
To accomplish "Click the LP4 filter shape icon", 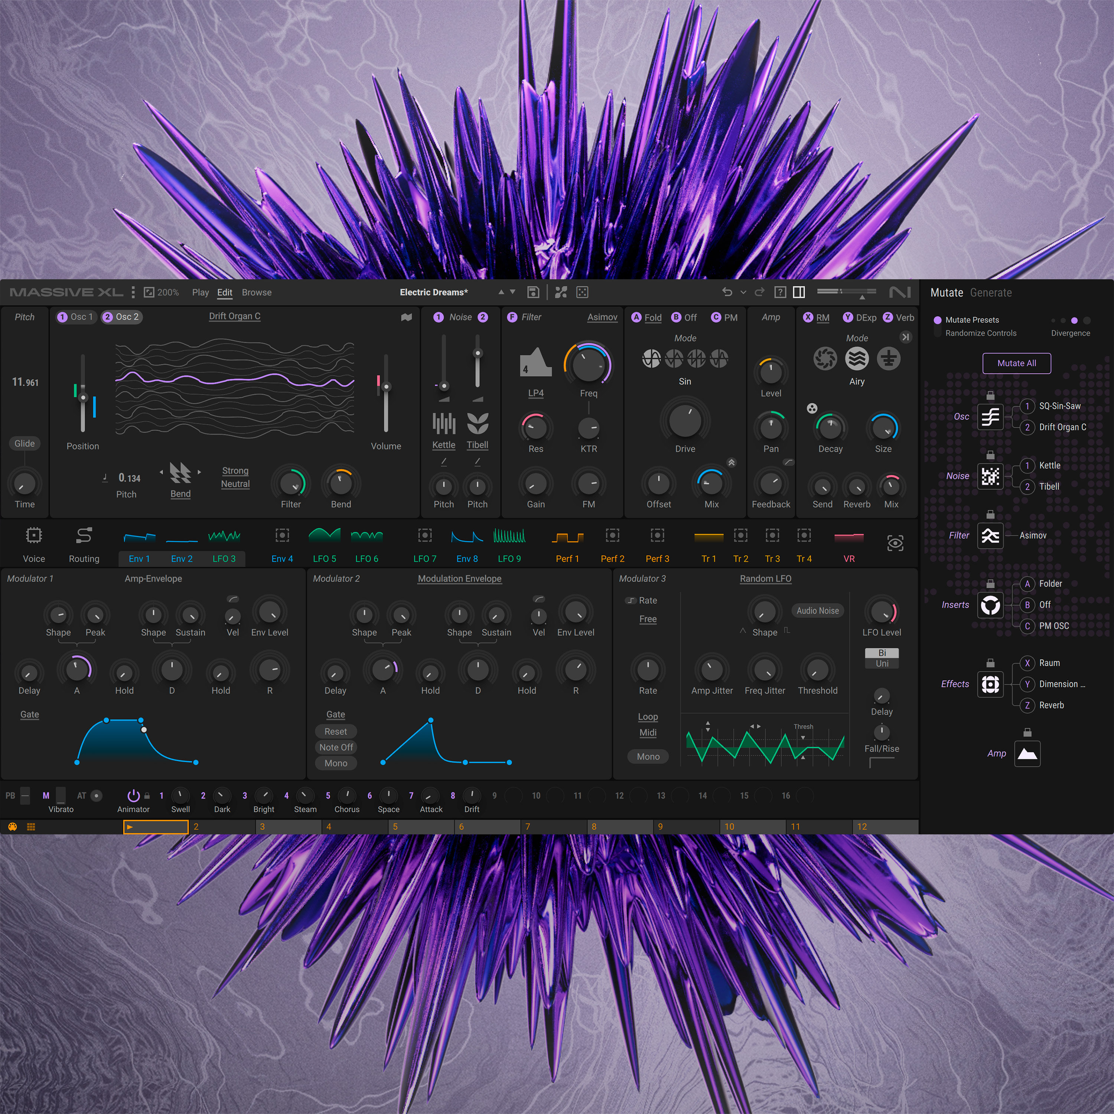I will (536, 362).
